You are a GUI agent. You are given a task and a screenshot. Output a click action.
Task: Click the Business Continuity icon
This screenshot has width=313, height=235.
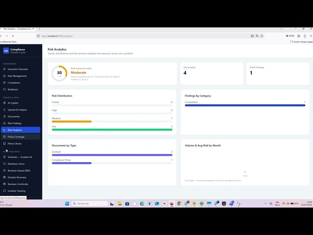tap(4, 184)
